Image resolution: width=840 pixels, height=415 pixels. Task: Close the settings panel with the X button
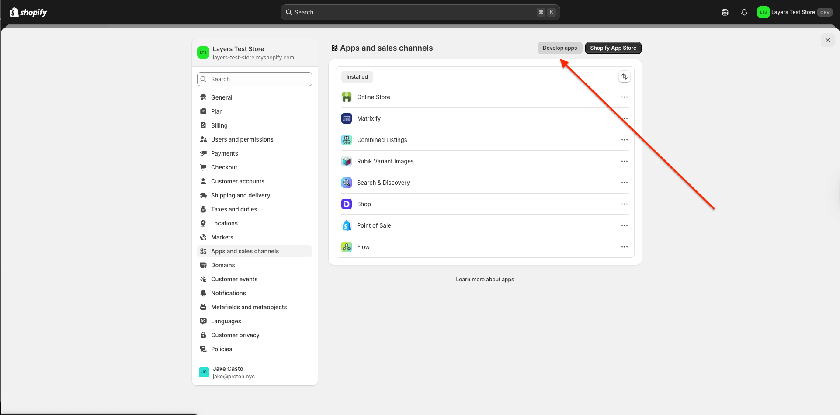[x=827, y=40]
